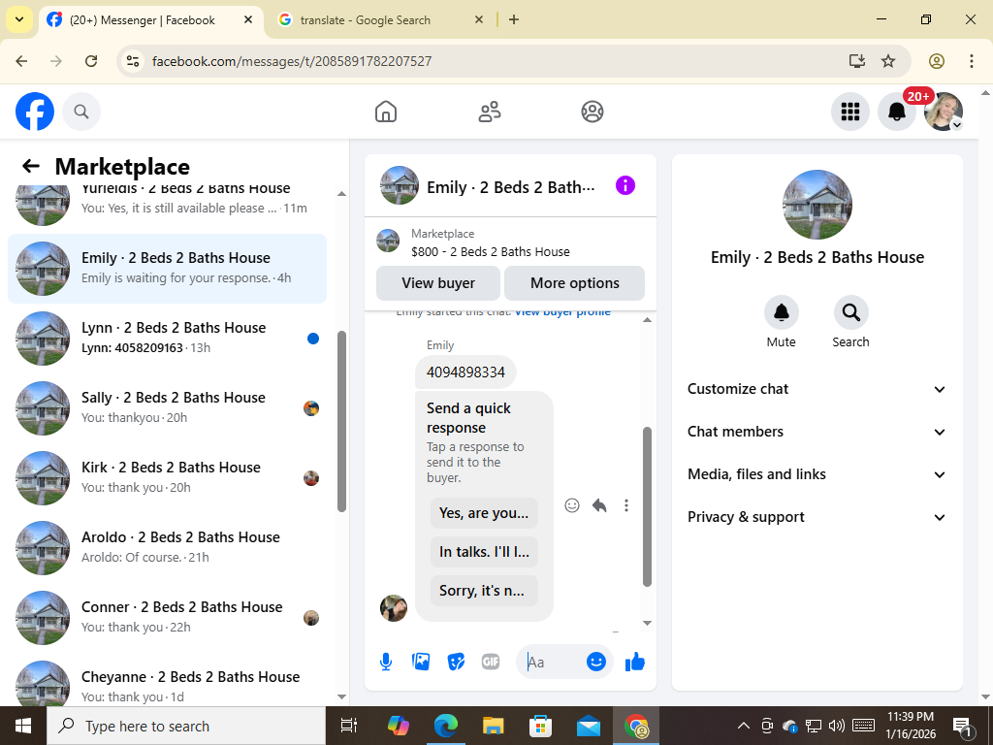The width and height of the screenshot is (993, 745).
Task: Click the View buyer button
Action: [438, 283]
